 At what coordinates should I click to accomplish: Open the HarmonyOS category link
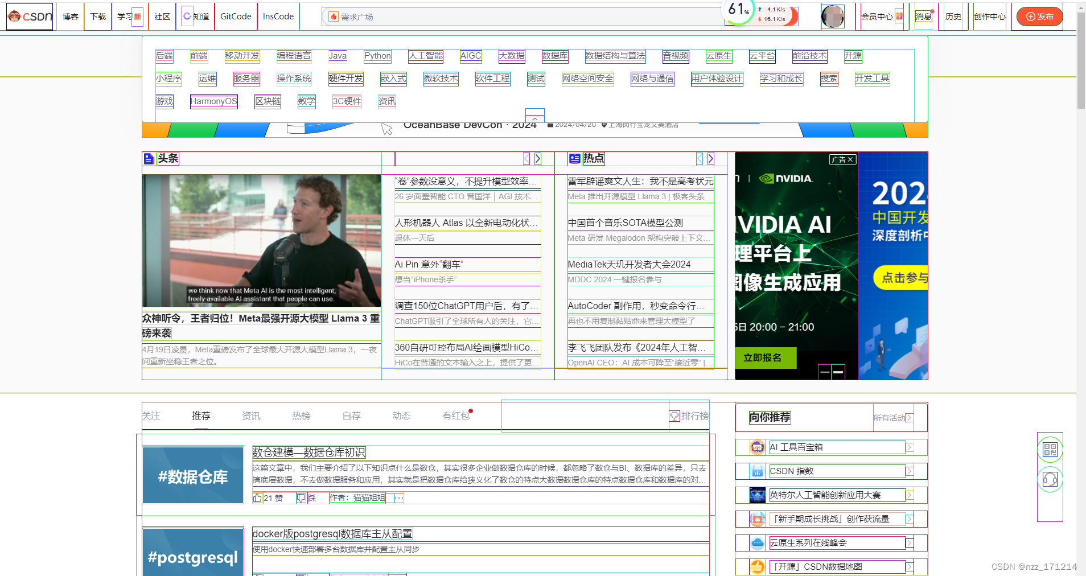tap(213, 101)
